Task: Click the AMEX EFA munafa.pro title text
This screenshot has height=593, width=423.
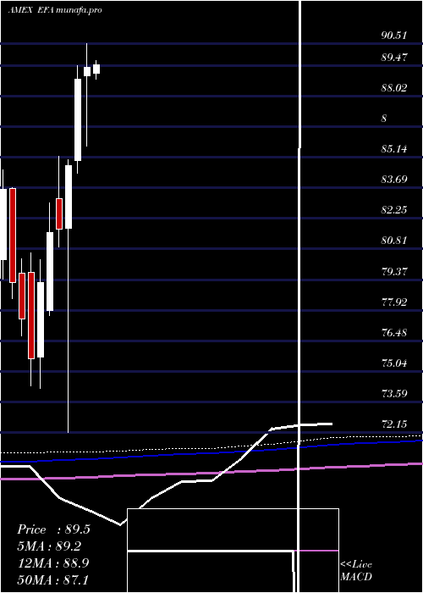Action: (55, 10)
